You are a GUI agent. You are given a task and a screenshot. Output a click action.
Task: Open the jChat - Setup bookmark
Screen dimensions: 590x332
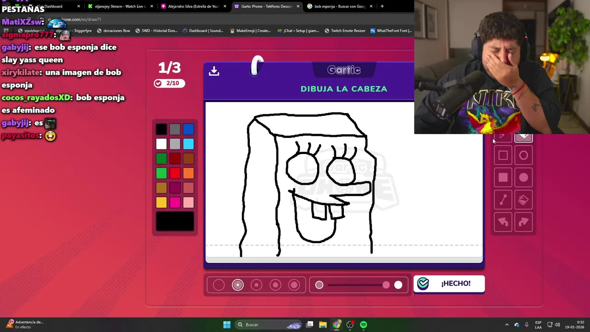pyautogui.click(x=298, y=31)
